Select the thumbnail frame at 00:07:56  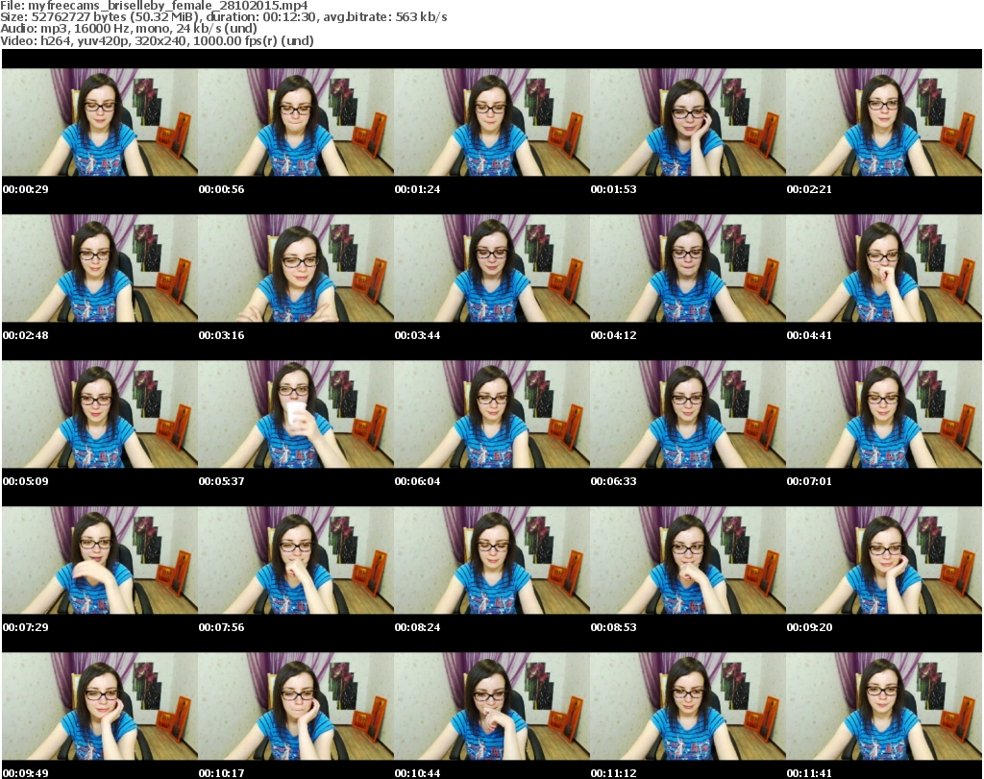296,560
